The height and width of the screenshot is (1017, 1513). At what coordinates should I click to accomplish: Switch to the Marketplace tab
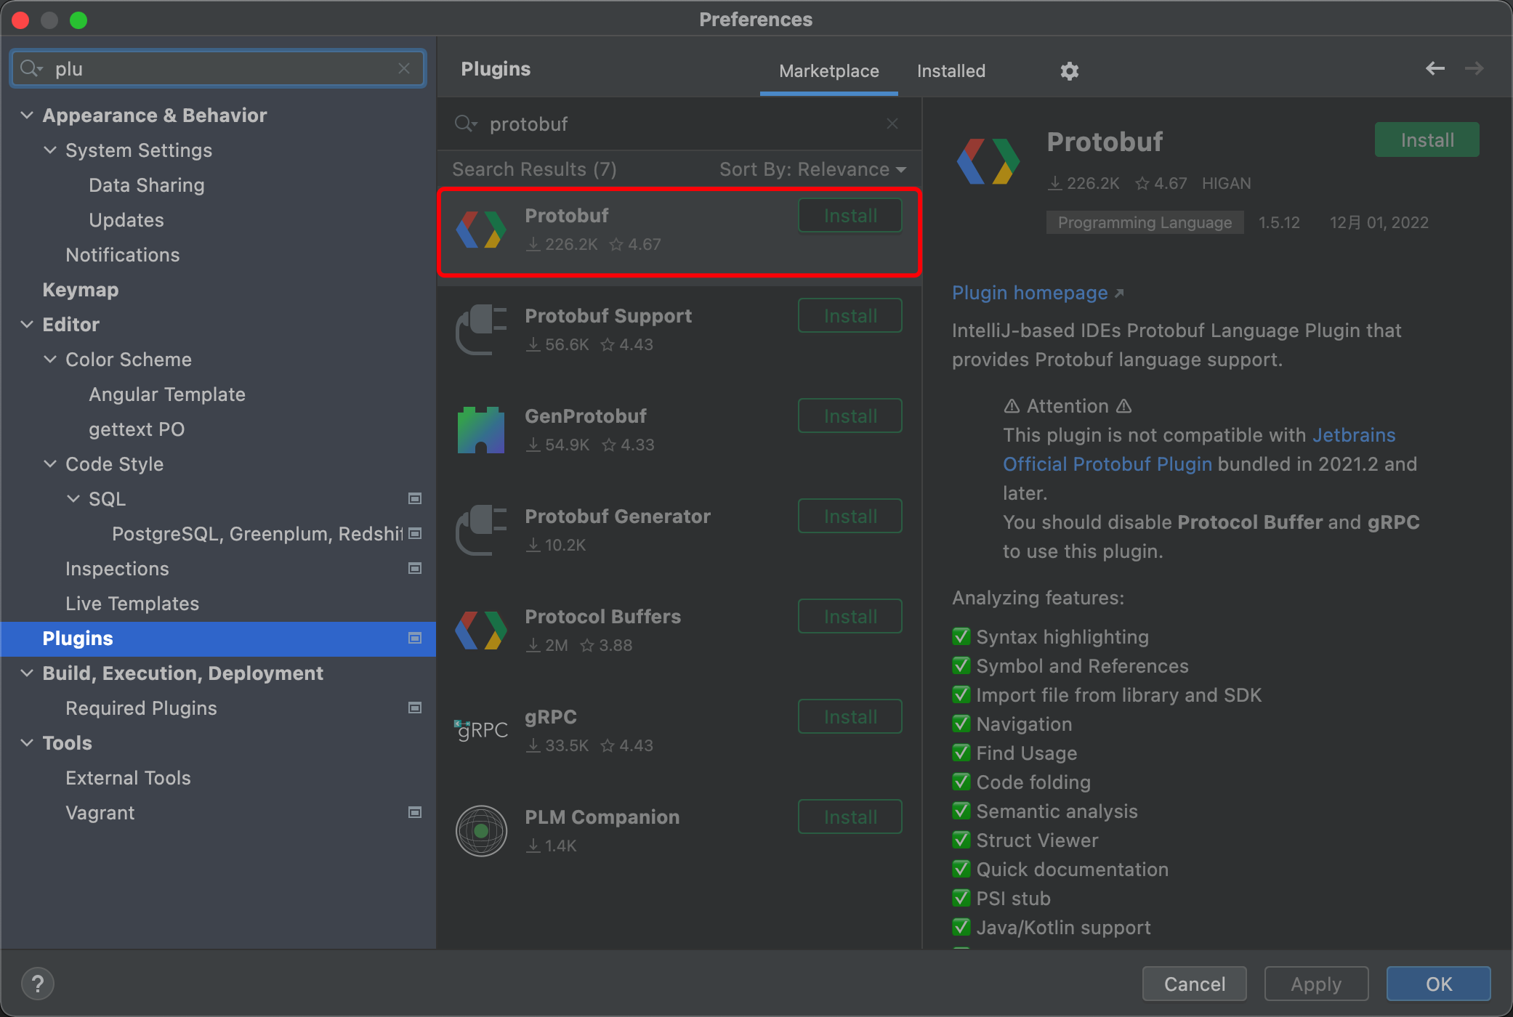coord(828,71)
